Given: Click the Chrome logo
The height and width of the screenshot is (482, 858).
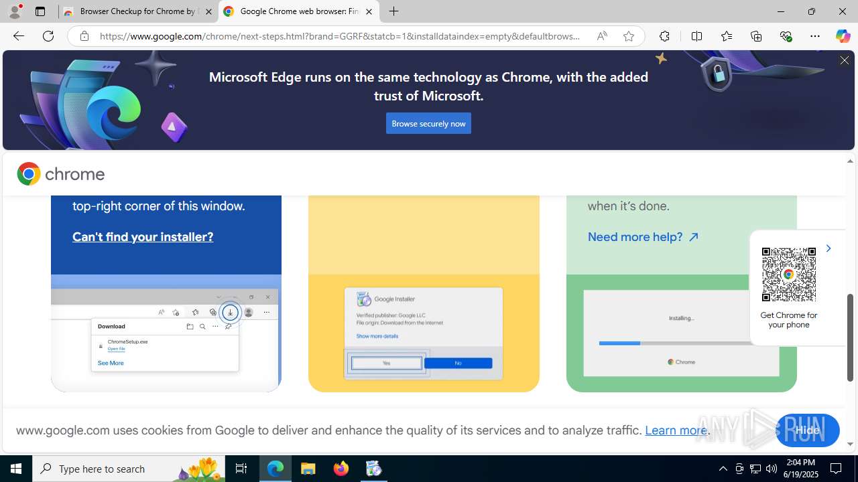Looking at the screenshot, I should [x=61, y=174].
